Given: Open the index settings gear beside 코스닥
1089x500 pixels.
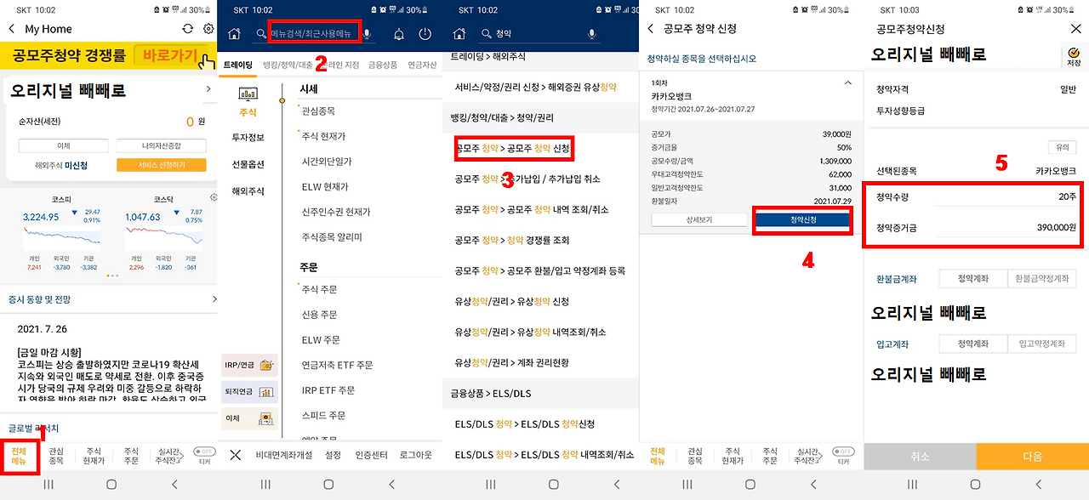Looking at the screenshot, I should [x=213, y=197].
